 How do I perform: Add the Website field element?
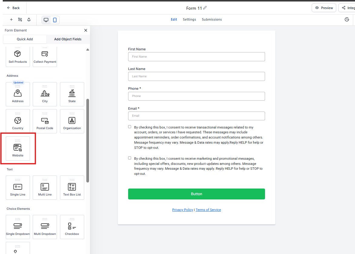click(x=18, y=149)
